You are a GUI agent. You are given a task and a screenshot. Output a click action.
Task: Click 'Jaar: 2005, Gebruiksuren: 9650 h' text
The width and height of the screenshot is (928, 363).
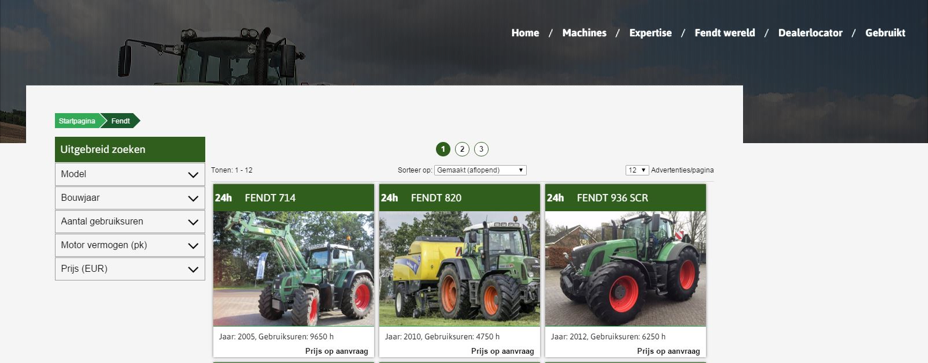(276, 336)
